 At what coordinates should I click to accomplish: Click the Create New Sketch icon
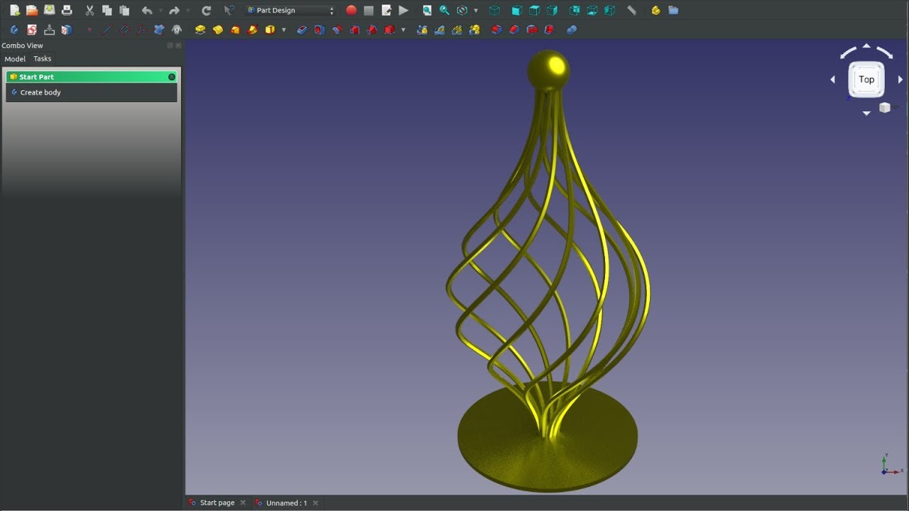(x=32, y=30)
